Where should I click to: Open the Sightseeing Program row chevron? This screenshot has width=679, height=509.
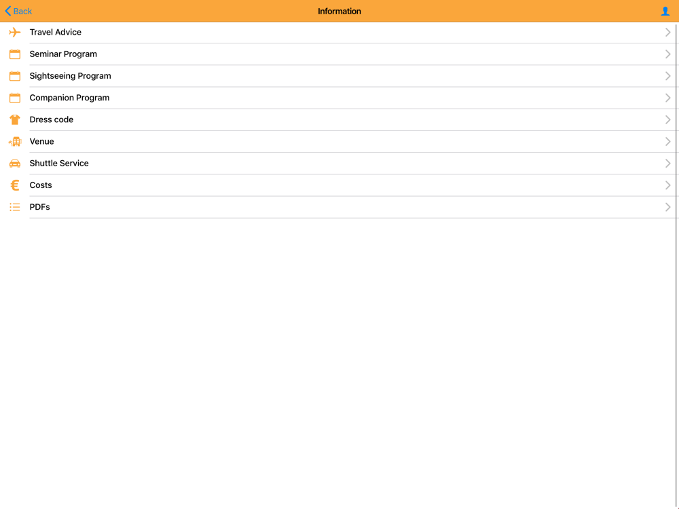click(667, 76)
